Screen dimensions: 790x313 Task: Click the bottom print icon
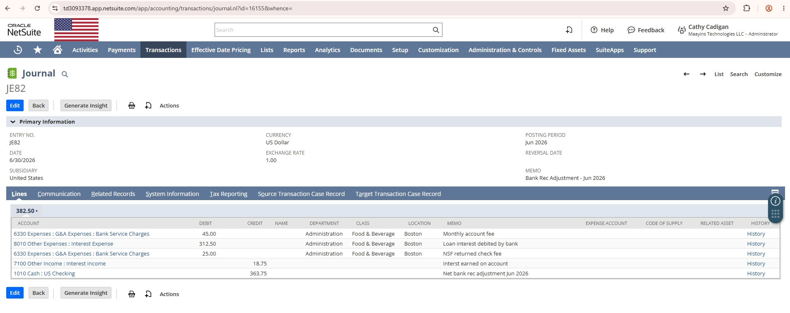[x=132, y=294]
